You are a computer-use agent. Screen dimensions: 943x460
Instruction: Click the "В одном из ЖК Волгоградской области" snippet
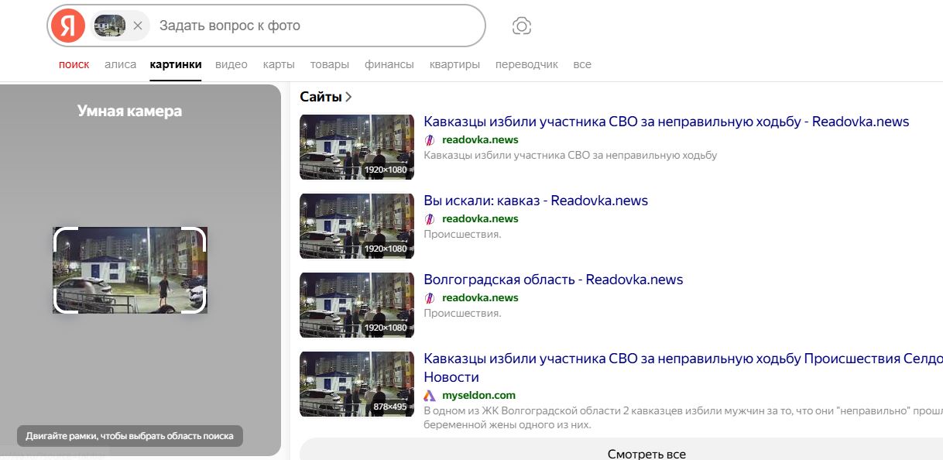point(683,417)
